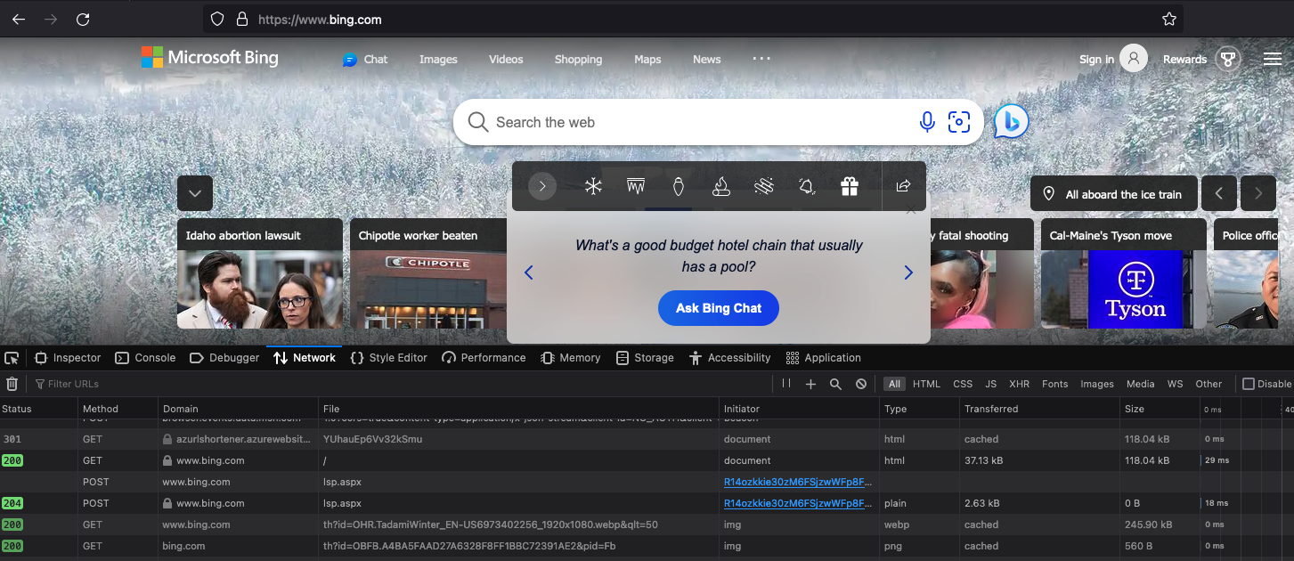Click the clear network log trash icon
The height and width of the screenshot is (561, 1294).
pyautogui.click(x=12, y=384)
